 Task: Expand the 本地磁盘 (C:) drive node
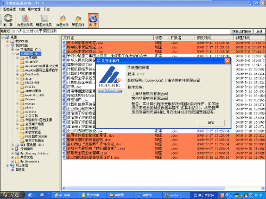(12, 49)
